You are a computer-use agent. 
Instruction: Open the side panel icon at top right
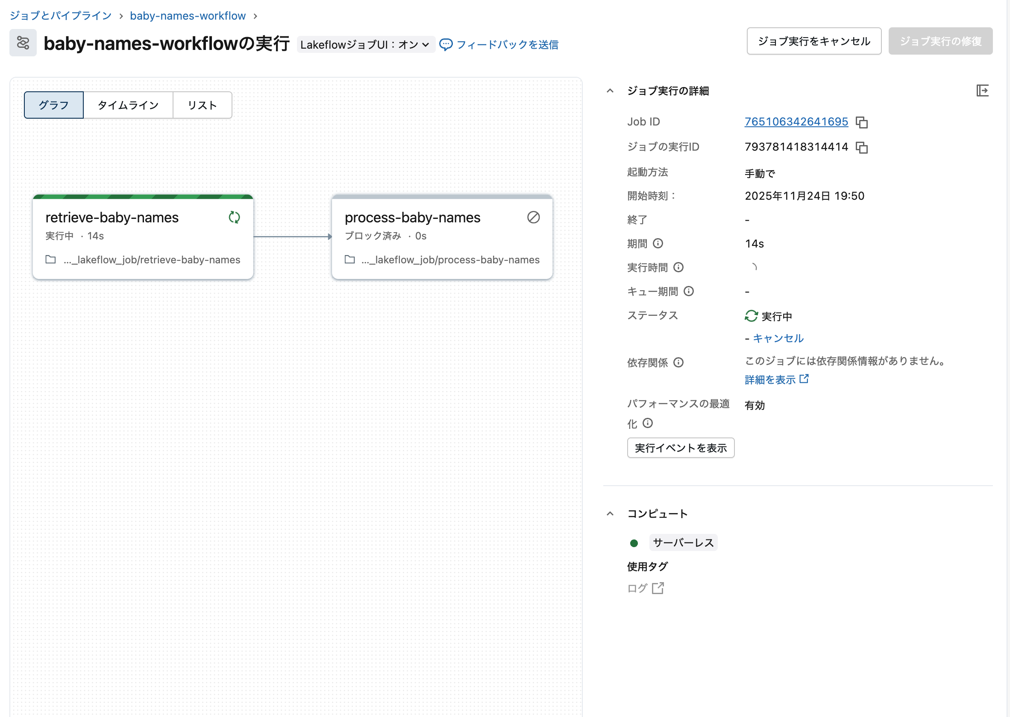point(984,90)
